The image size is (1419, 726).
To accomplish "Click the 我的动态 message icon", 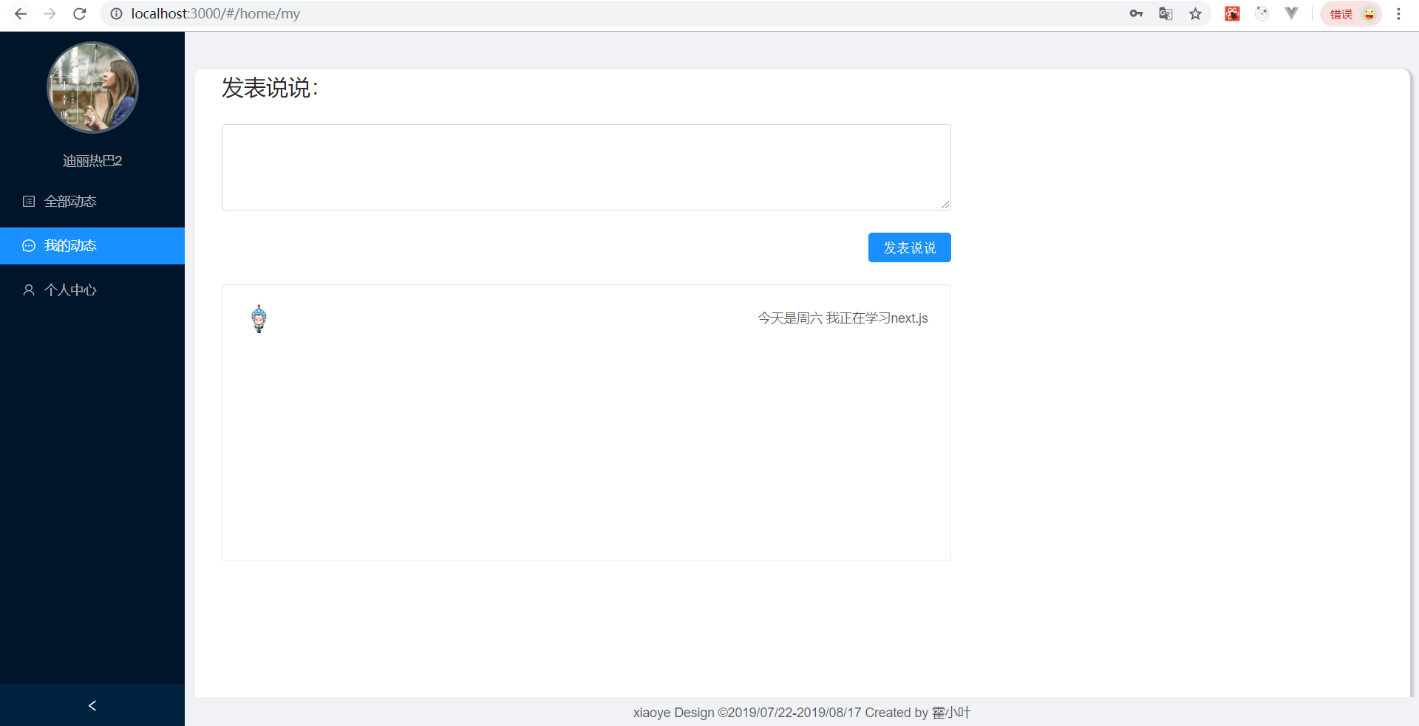I will point(29,245).
